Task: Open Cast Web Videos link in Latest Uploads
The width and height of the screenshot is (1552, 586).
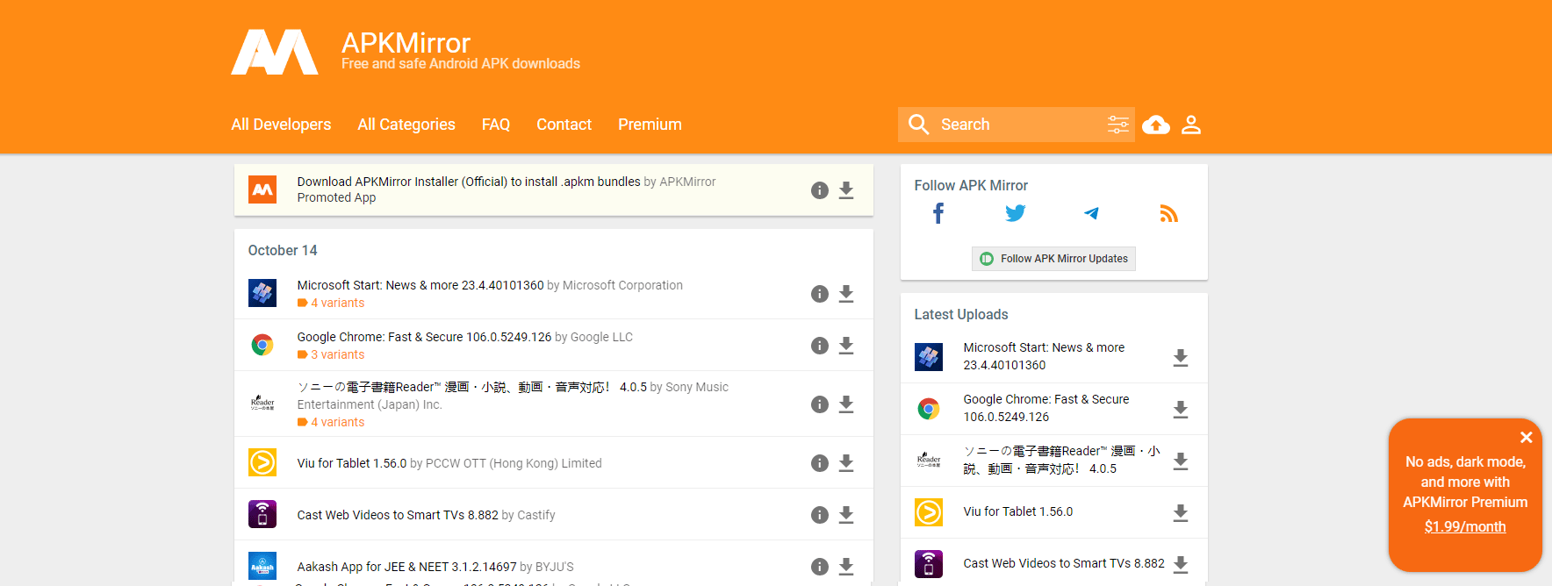Action: 1064,563
